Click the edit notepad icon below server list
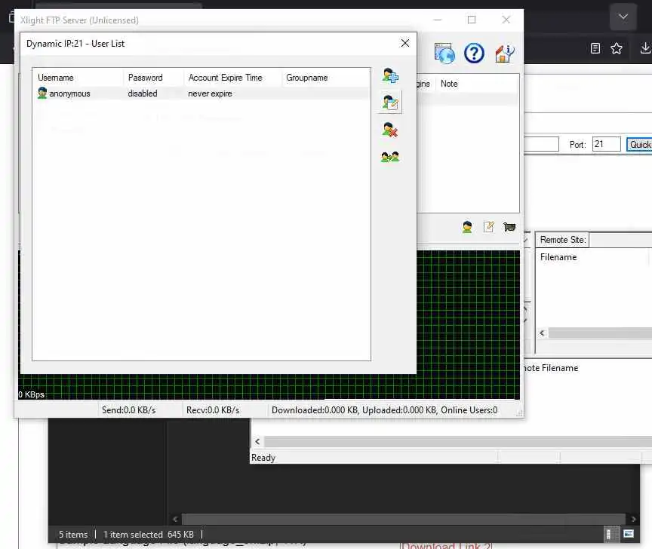 click(488, 227)
